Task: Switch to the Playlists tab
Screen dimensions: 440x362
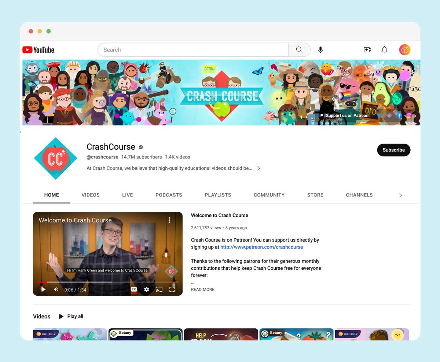Action: 218,195
